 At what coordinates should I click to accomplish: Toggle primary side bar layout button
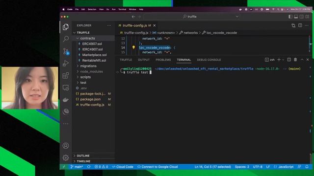click(x=290, y=17)
